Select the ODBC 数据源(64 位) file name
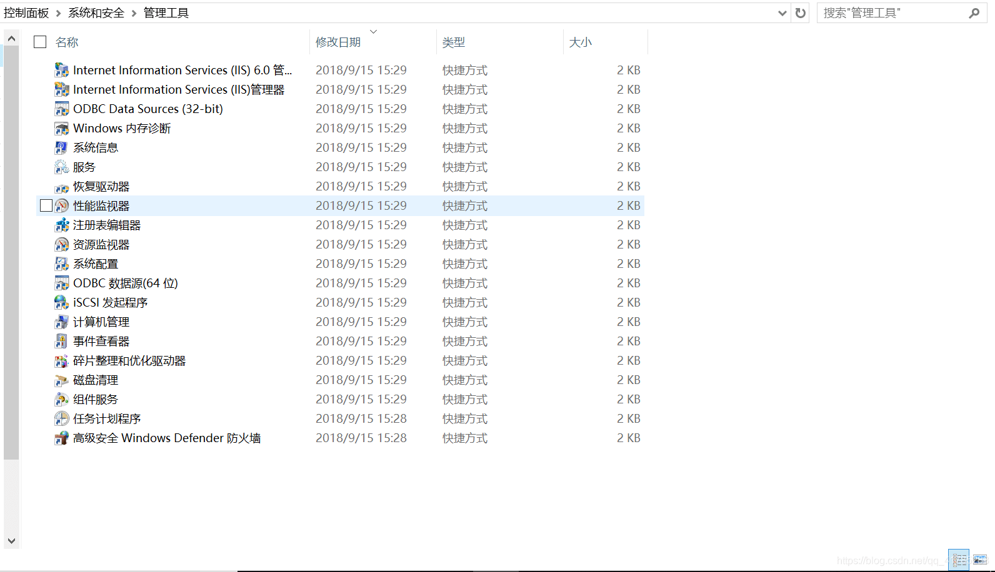The image size is (995, 572). coord(126,283)
